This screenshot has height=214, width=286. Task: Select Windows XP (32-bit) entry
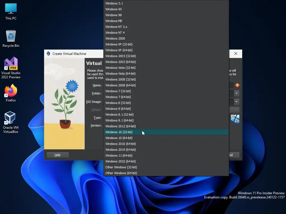(166, 44)
